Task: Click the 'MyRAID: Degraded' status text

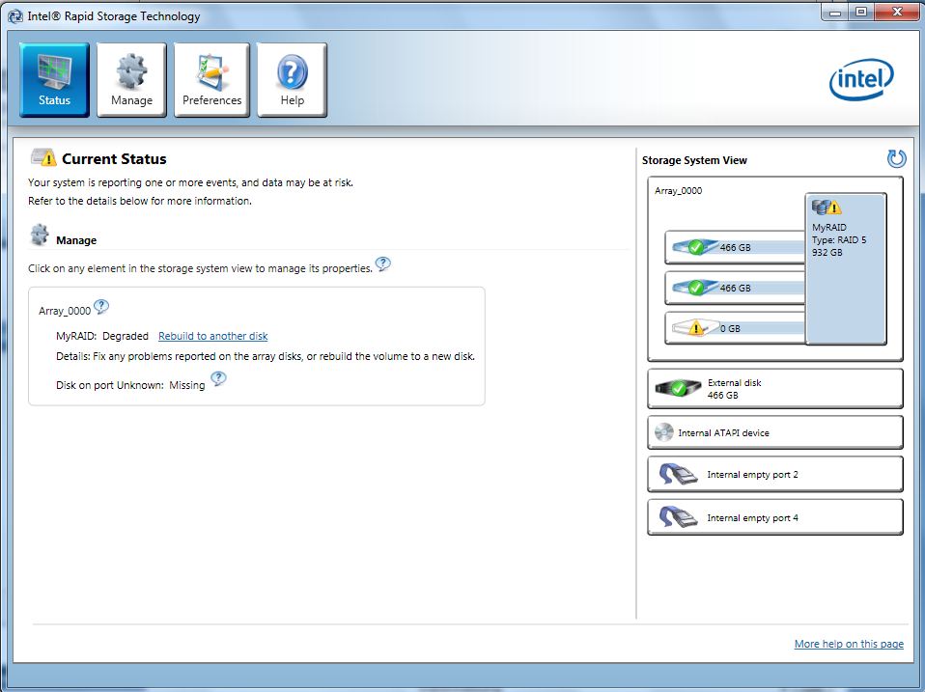Action: (102, 336)
